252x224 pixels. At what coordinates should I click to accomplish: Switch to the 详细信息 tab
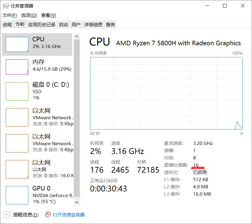coord(93,25)
